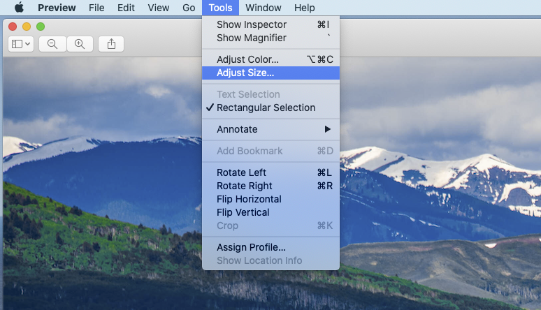Open the Go menu

tap(189, 8)
